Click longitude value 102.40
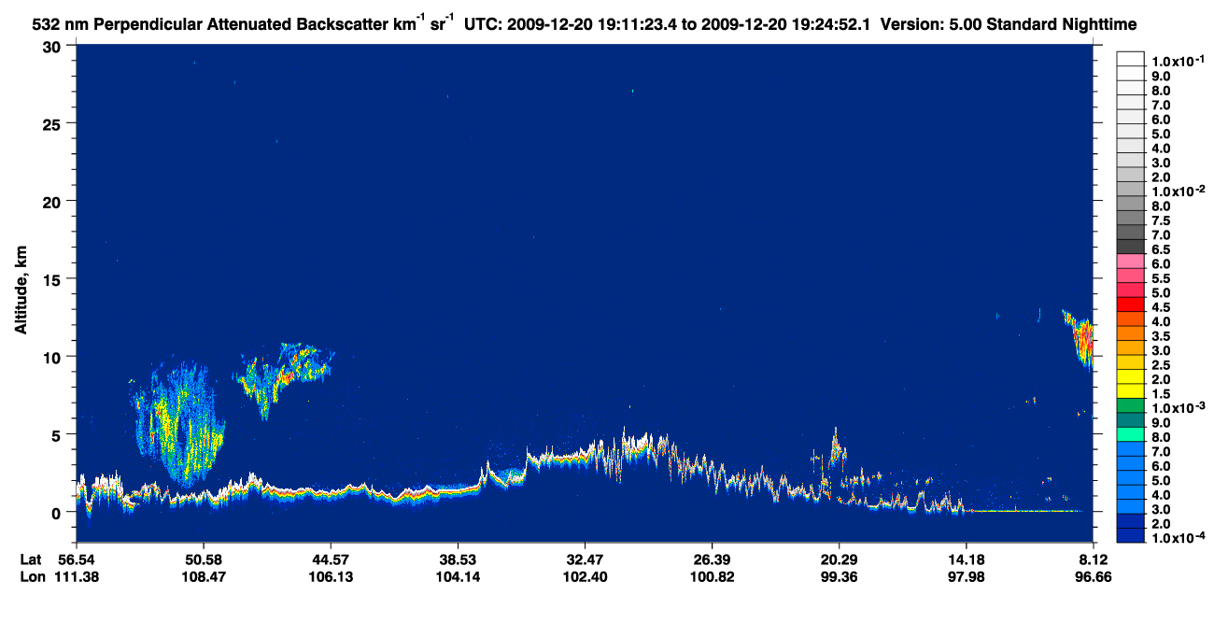The height and width of the screenshot is (623, 1214). [585, 576]
